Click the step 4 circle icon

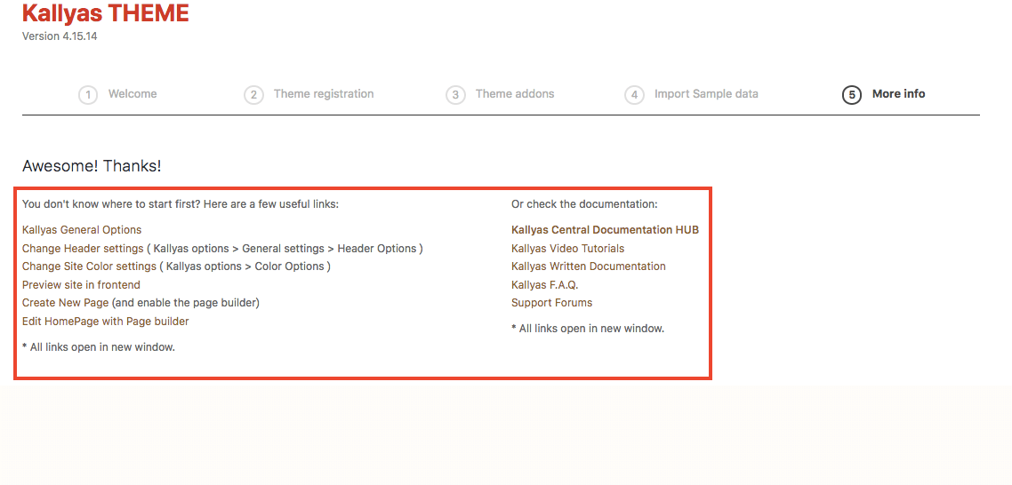tap(634, 95)
